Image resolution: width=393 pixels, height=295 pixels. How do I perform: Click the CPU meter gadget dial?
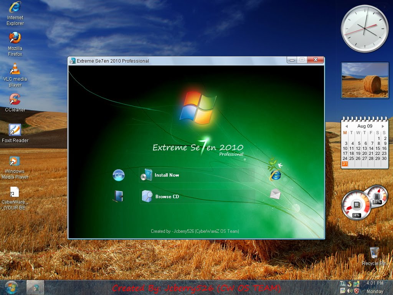[356, 205]
